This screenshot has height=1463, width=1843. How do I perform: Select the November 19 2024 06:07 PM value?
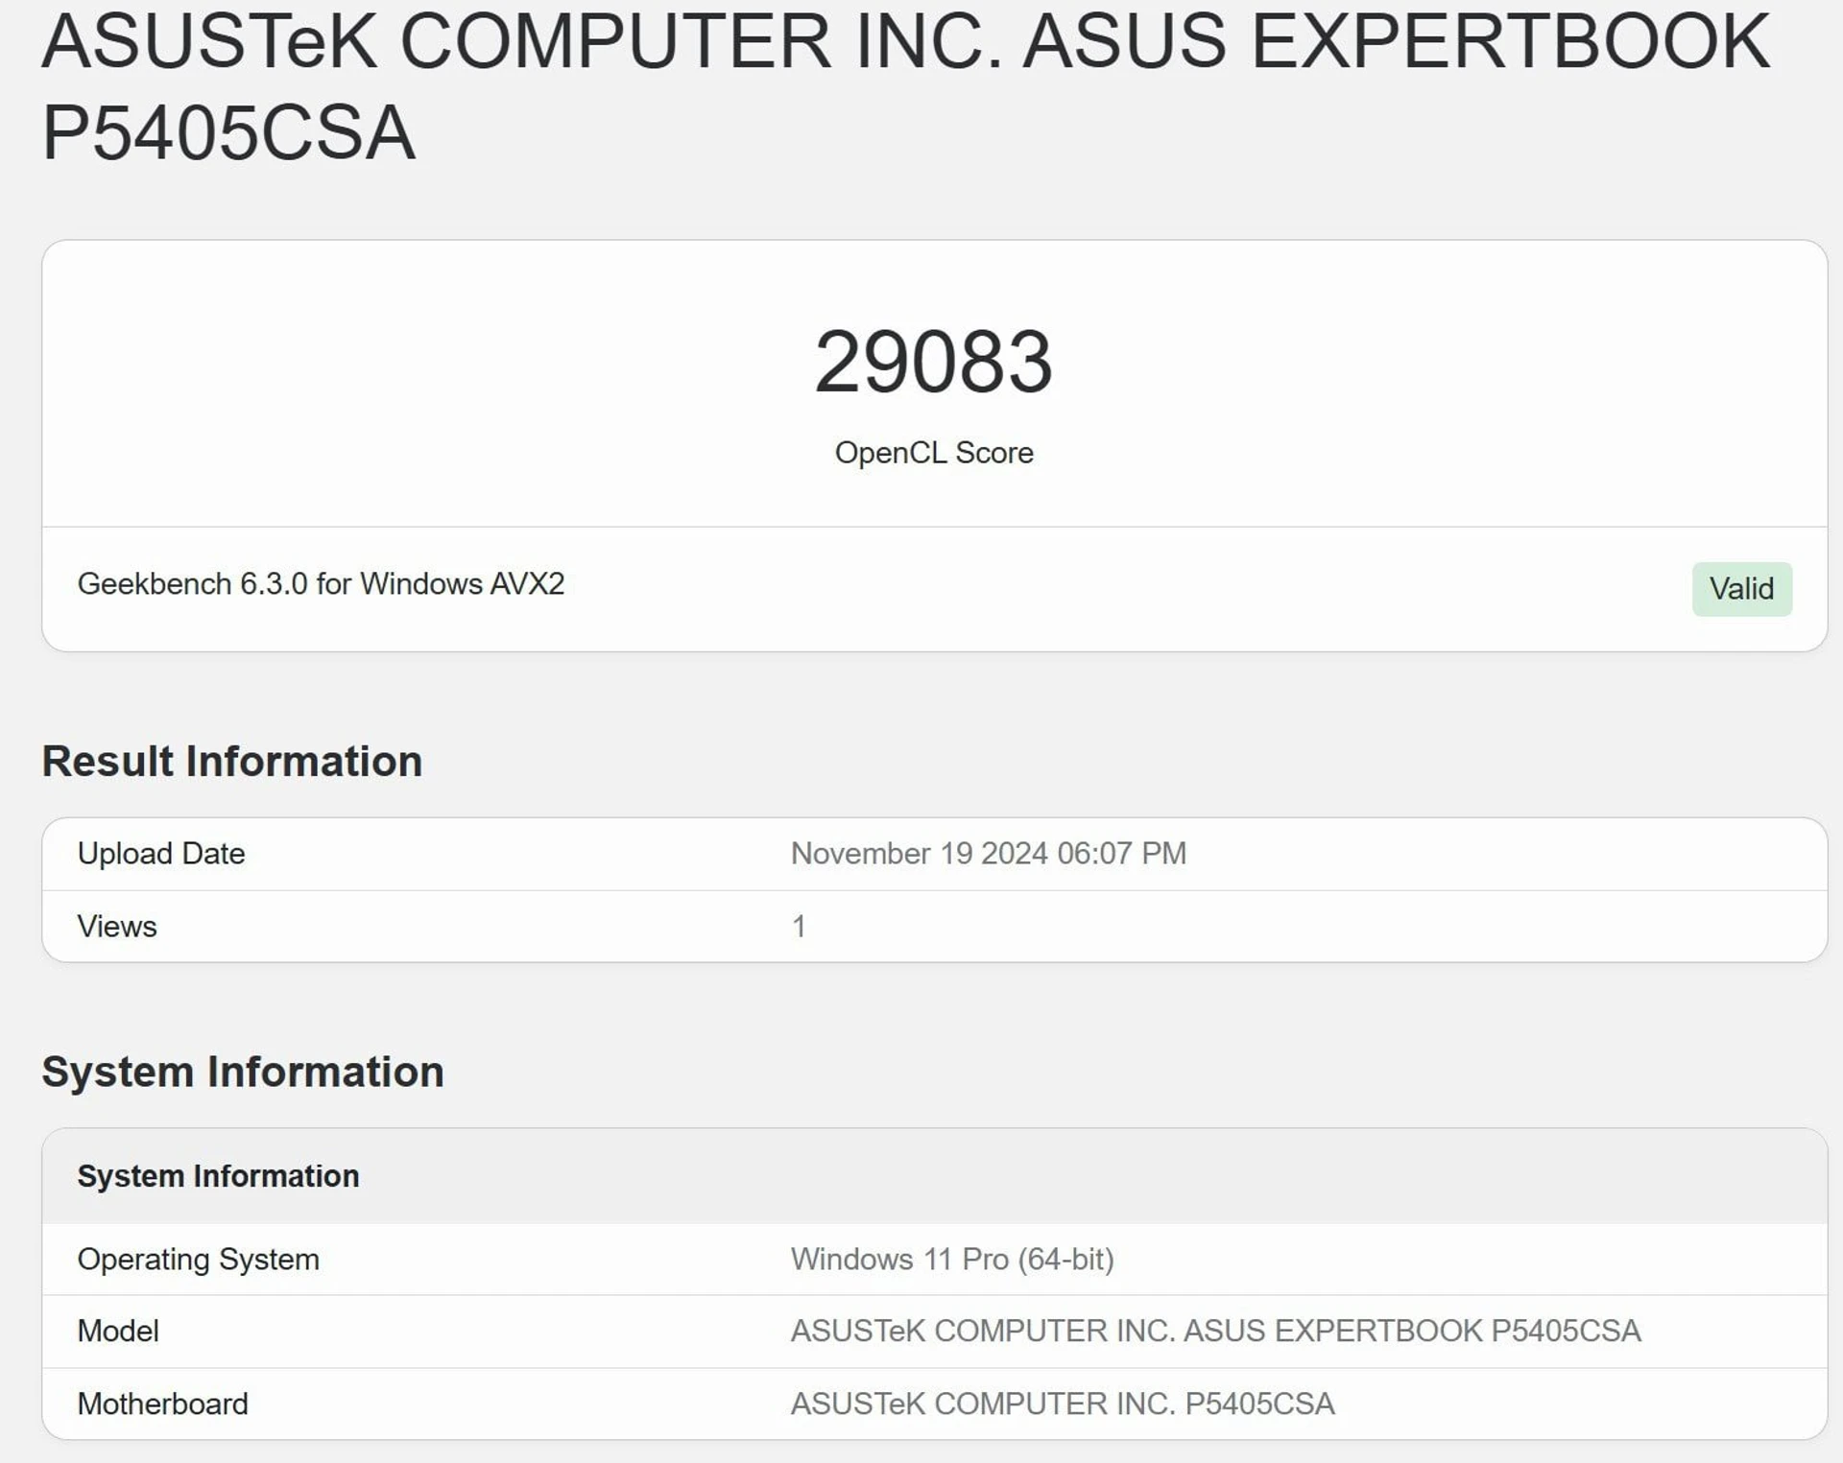[x=989, y=854]
